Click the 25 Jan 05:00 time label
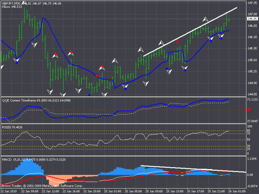 [133, 192]
